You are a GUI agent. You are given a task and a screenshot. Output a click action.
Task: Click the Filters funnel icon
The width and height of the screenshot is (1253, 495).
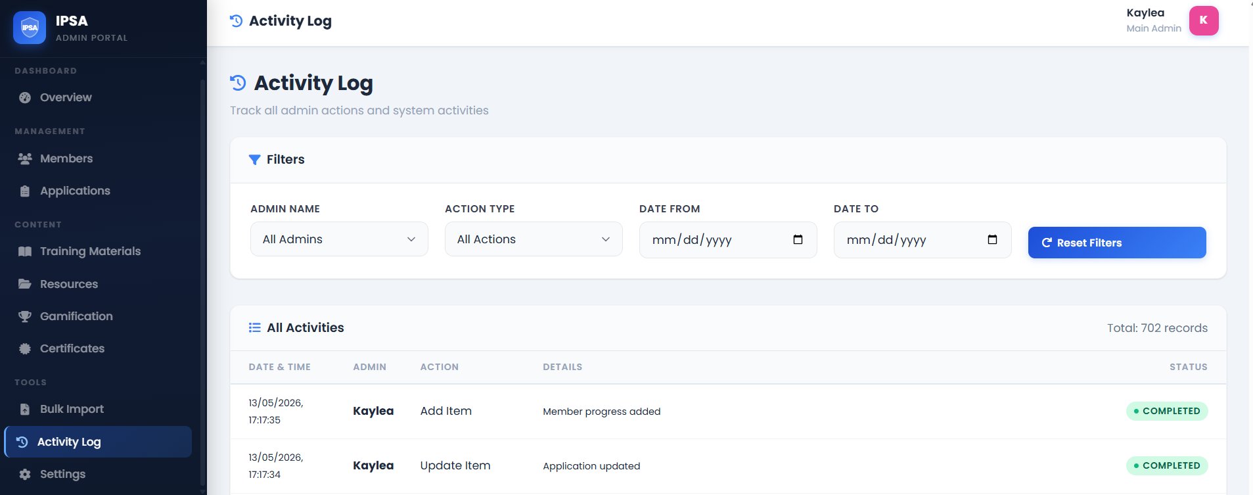point(255,160)
